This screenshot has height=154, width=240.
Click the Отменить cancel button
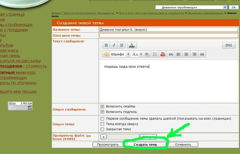click(x=183, y=144)
